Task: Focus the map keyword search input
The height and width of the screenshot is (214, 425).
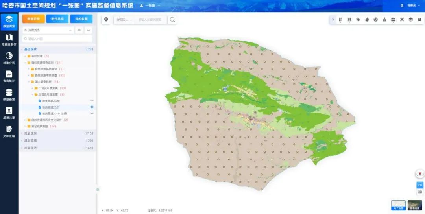Action: pyautogui.click(x=151, y=20)
